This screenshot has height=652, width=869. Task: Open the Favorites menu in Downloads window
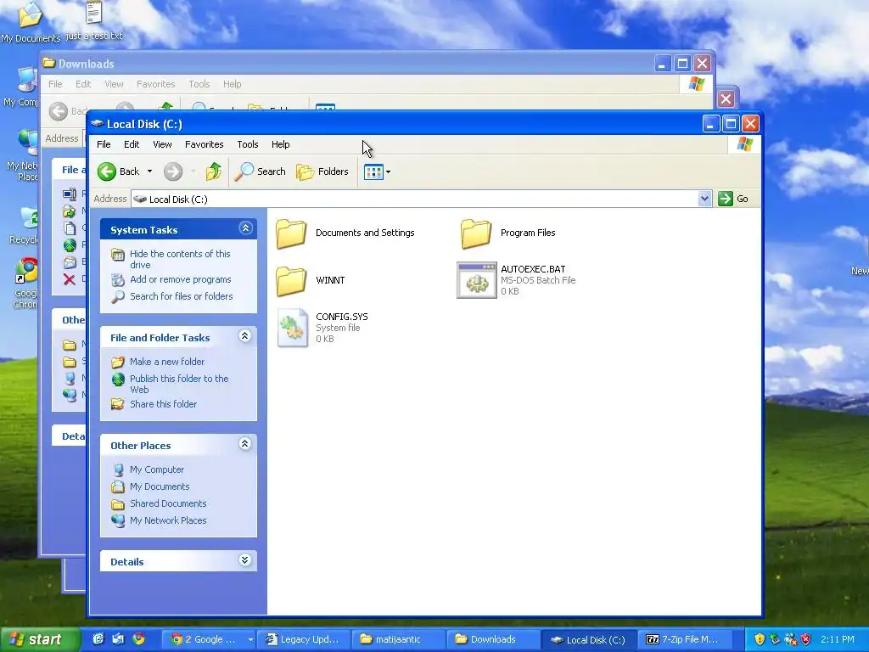156,84
